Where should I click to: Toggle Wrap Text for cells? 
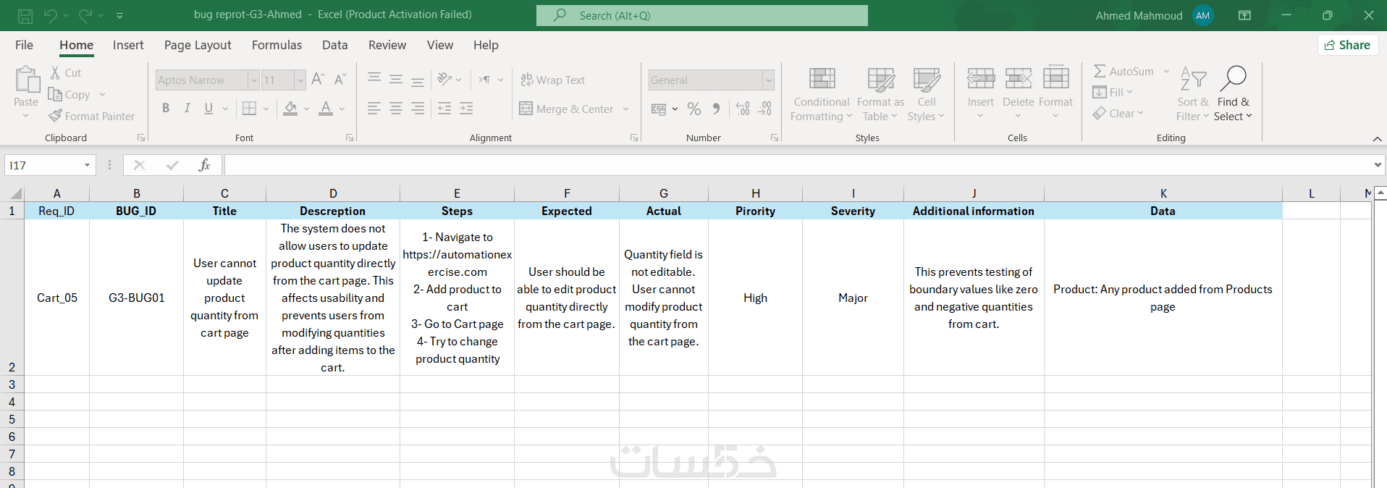(552, 80)
